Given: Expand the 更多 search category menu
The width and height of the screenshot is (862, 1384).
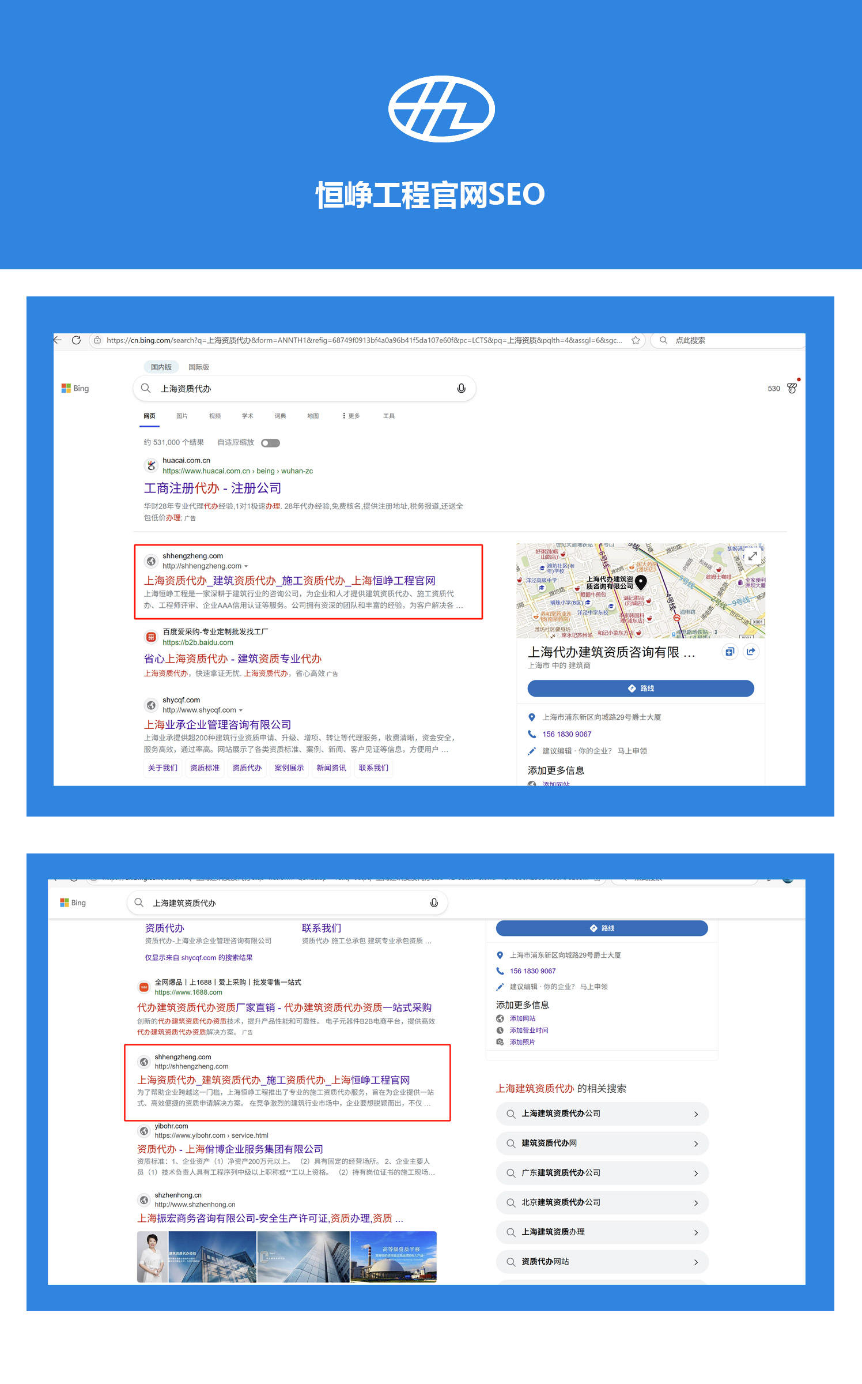Looking at the screenshot, I should pyautogui.click(x=351, y=416).
